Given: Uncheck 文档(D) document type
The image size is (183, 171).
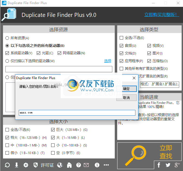Looking at the screenshot, I should point(121,53).
